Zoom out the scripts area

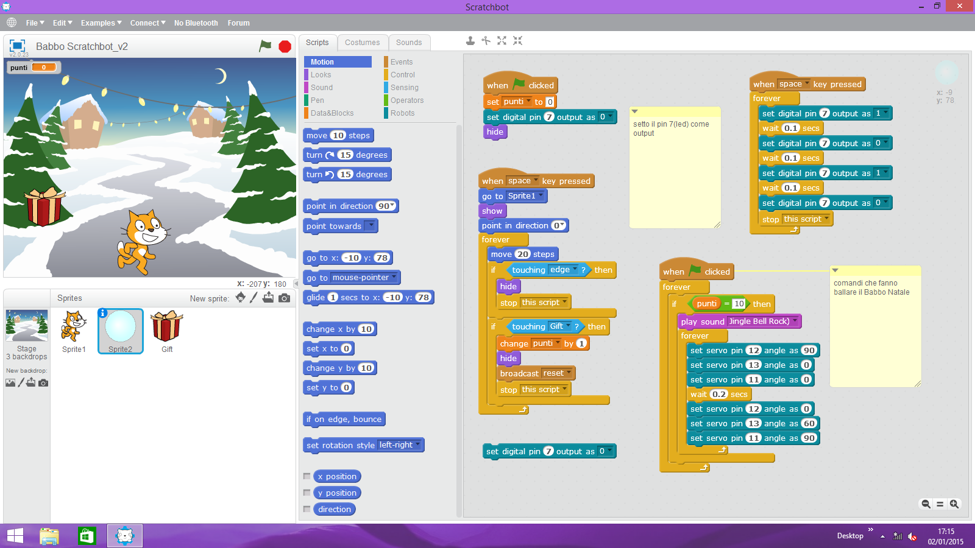click(926, 504)
